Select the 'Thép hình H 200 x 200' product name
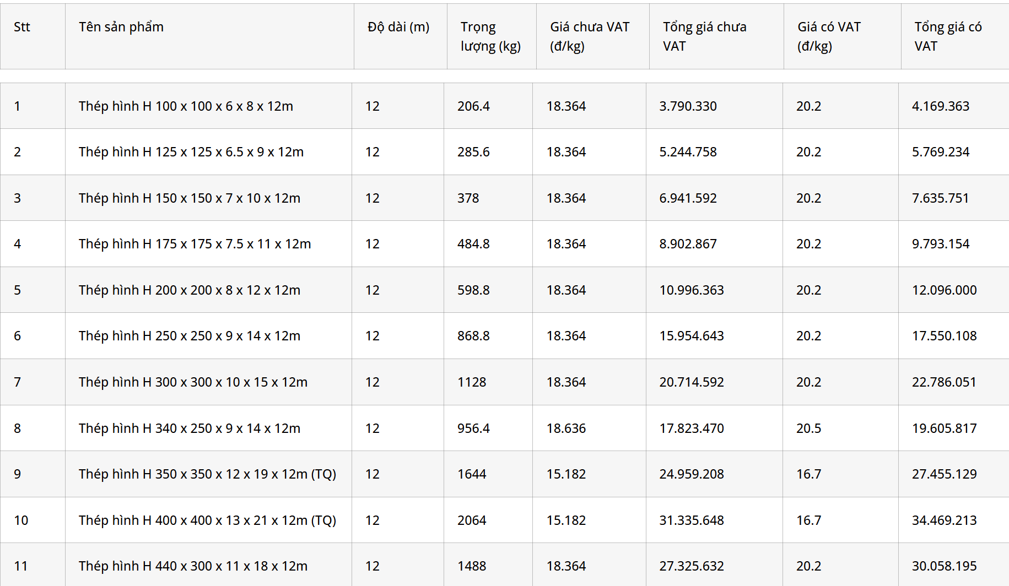1009x586 pixels. click(x=189, y=290)
